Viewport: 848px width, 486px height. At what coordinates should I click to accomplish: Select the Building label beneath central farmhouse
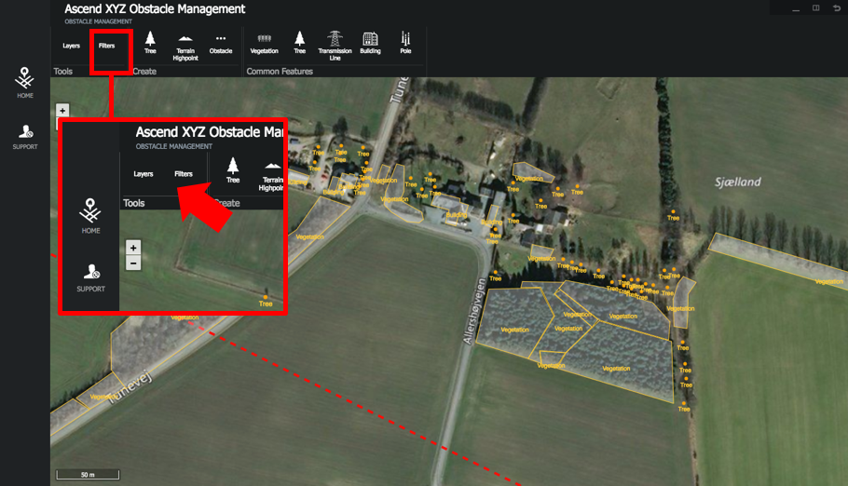[456, 215]
